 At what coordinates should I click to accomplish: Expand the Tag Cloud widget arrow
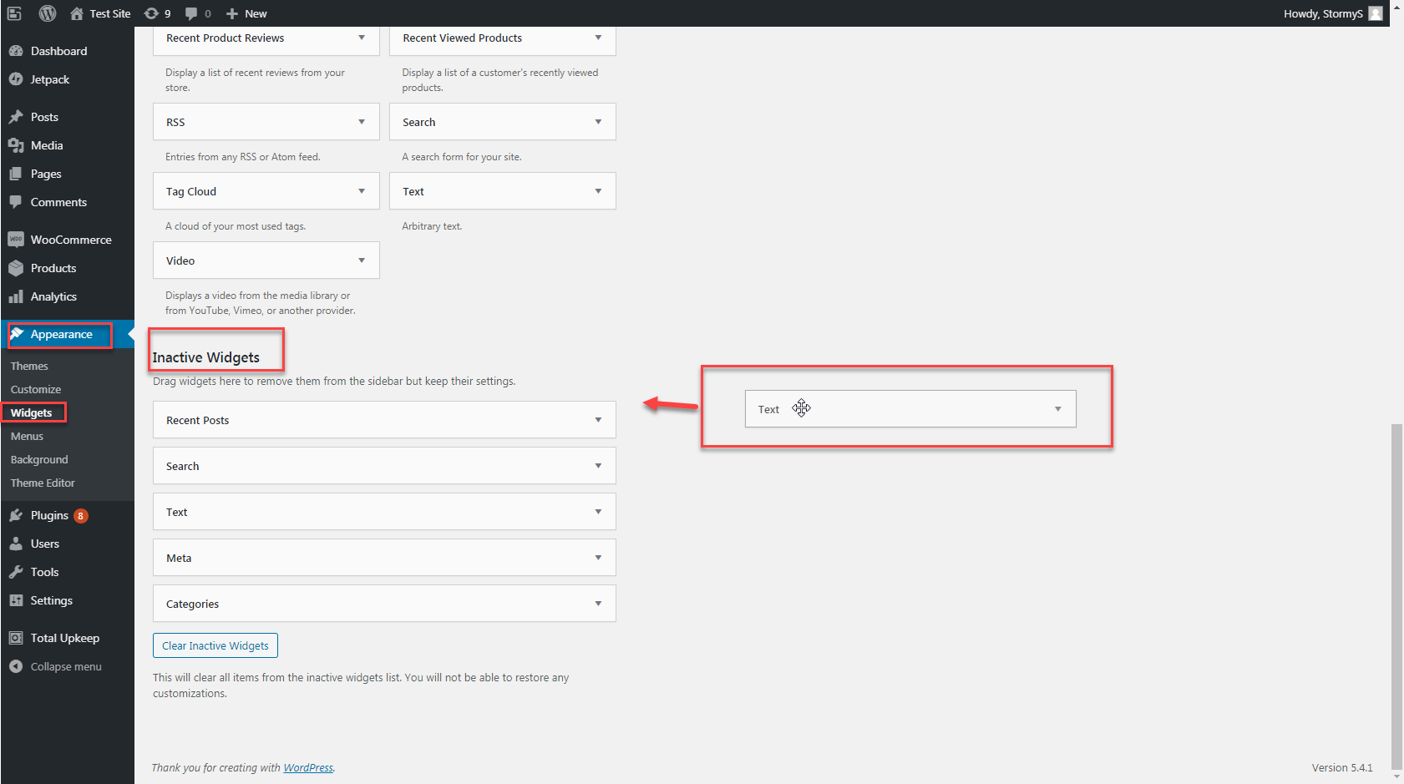pyautogui.click(x=362, y=191)
